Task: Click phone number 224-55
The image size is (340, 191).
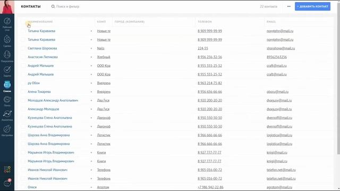Action: [203, 48]
